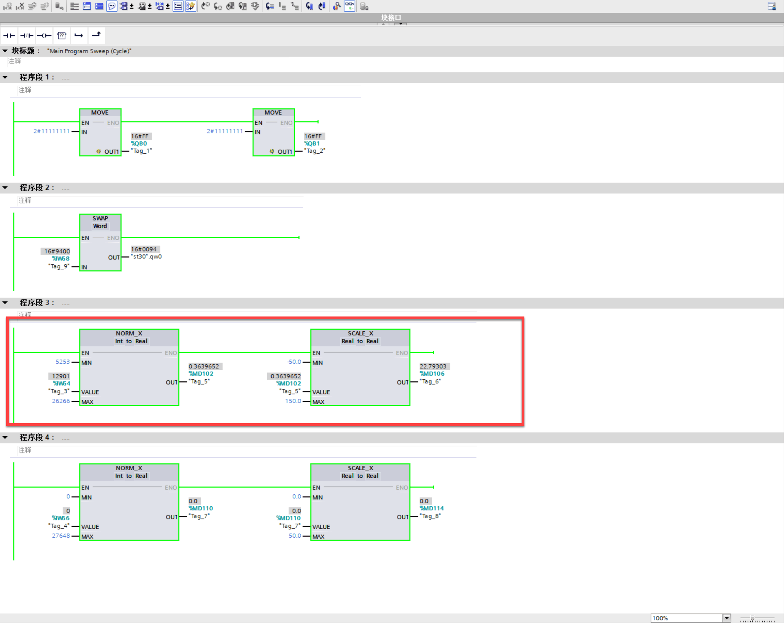Click the close branch icon
This screenshot has width=784, height=623.
click(x=96, y=35)
